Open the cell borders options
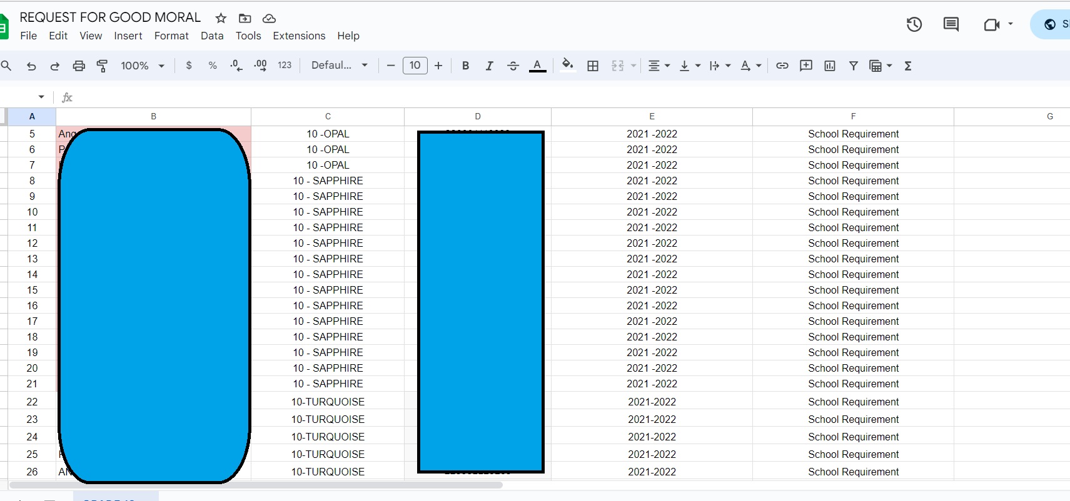This screenshot has width=1070, height=501. coord(593,66)
